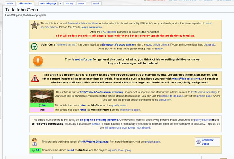Open the Biography Portal link
This screenshot has height=159, width=234.
coord(208,142)
